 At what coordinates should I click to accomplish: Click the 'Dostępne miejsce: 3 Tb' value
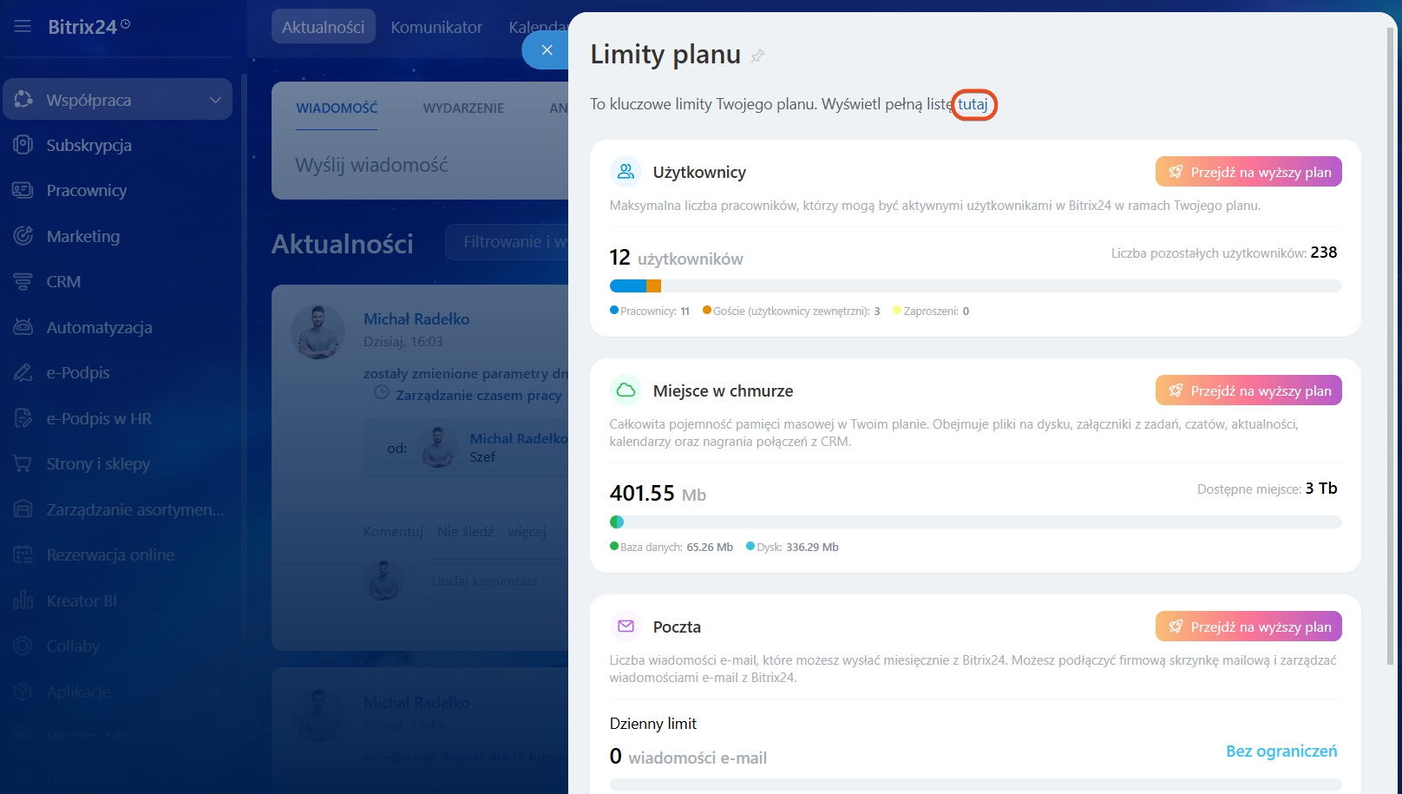click(x=1267, y=489)
